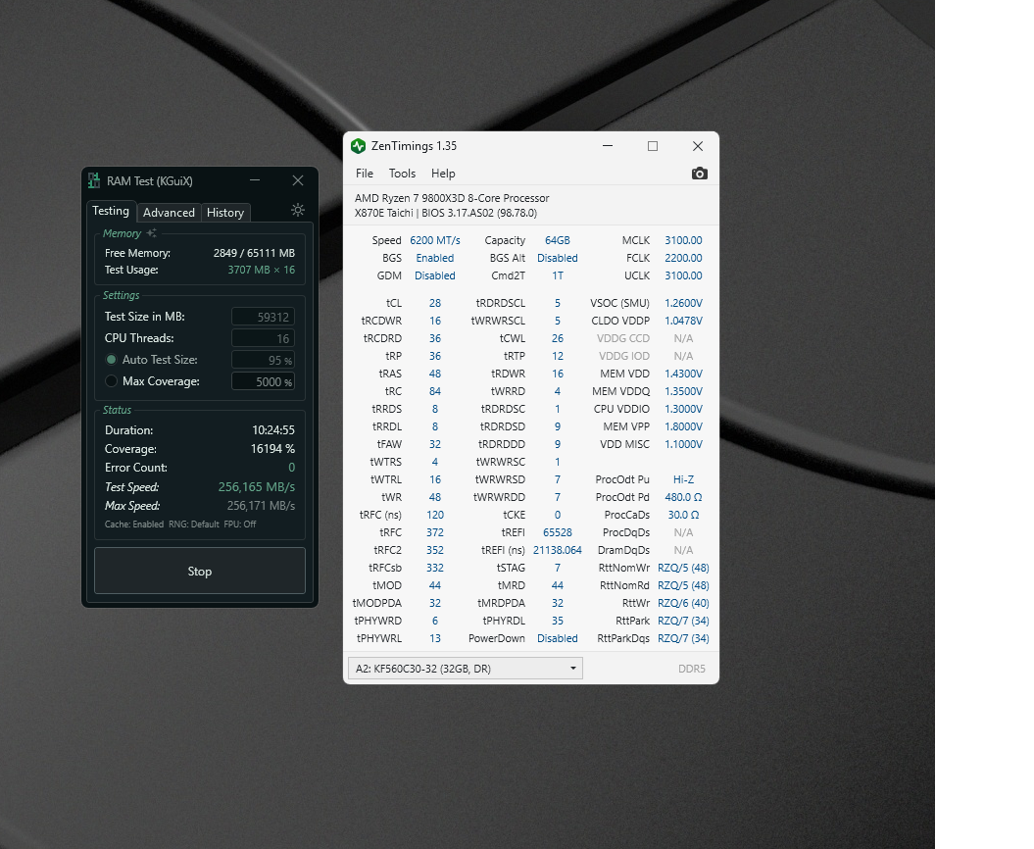Viewport: 1034px width, 849px height.
Task: Click the tWR value 48
Action: coord(435,497)
